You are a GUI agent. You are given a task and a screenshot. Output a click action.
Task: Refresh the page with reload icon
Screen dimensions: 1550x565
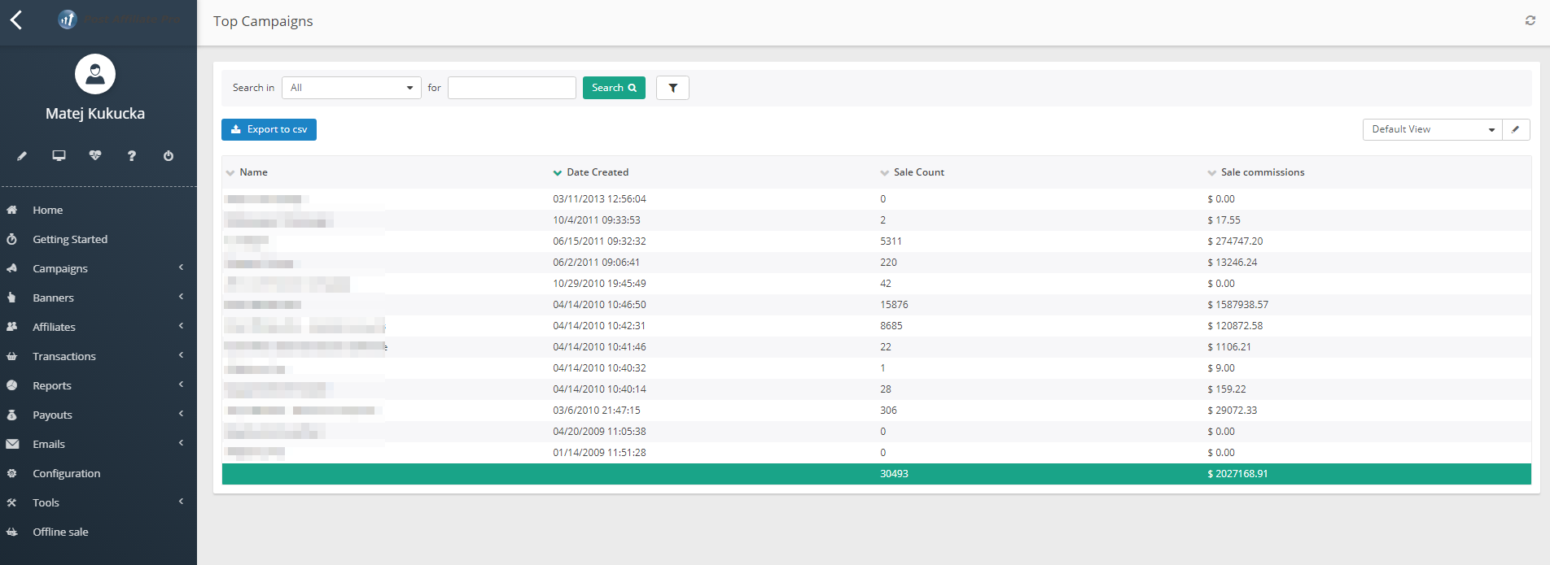[1530, 20]
